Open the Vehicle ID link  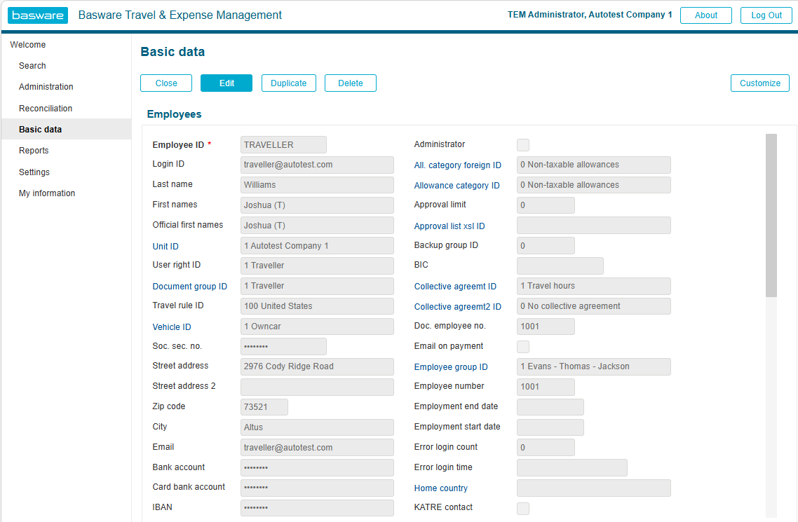(x=172, y=327)
